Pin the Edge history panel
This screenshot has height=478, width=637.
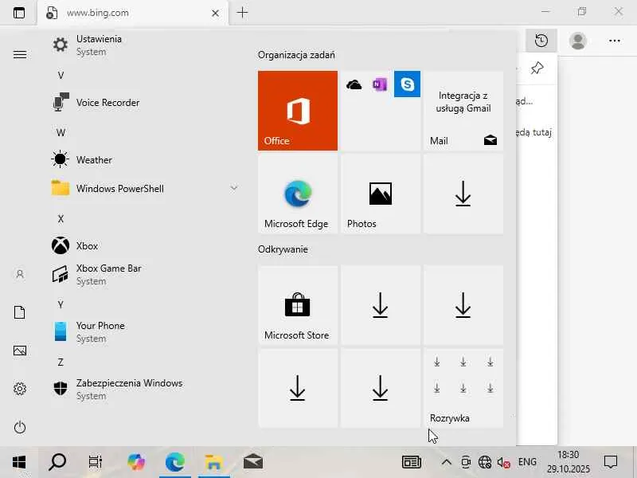point(537,68)
